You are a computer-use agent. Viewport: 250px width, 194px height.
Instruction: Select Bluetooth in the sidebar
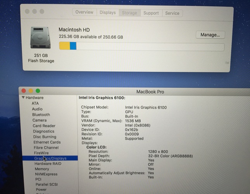click(41, 114)
